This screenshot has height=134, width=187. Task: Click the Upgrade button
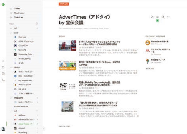tap(64, 4)
